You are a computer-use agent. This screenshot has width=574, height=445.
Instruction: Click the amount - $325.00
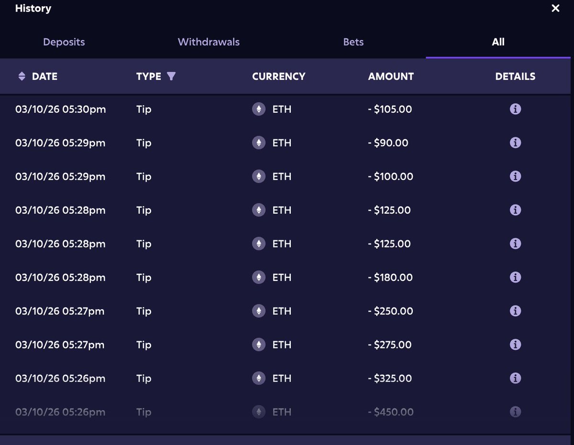(390, 378)
